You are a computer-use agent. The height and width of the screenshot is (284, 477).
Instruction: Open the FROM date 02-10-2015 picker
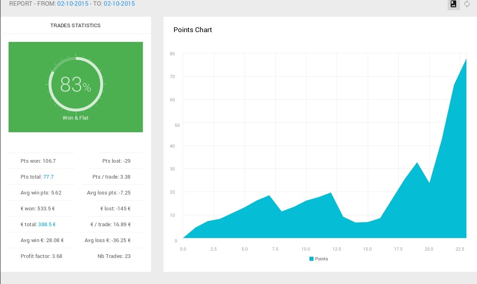73,4
